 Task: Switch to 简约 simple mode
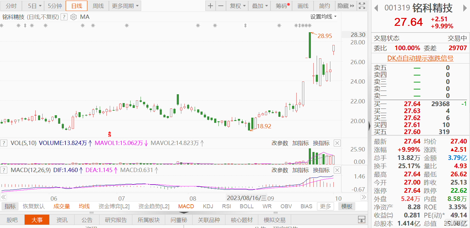[325, 6]
